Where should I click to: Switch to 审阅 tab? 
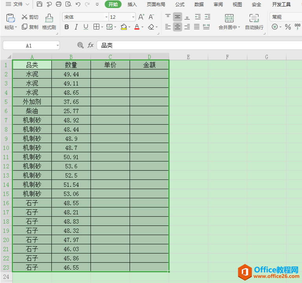218,4
